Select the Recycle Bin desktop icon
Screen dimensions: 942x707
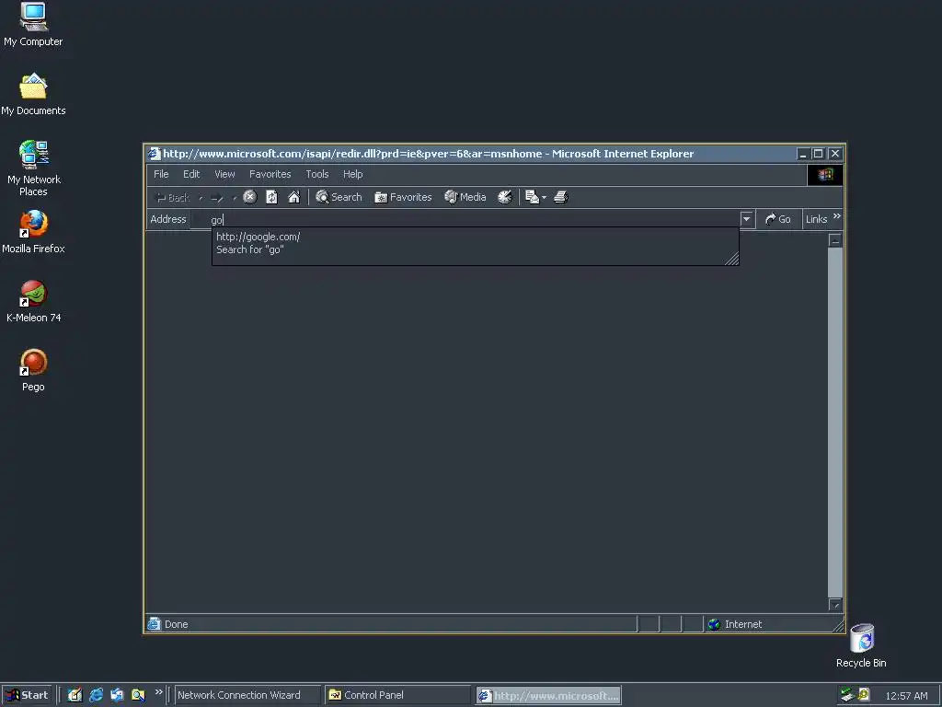[861, 645]
